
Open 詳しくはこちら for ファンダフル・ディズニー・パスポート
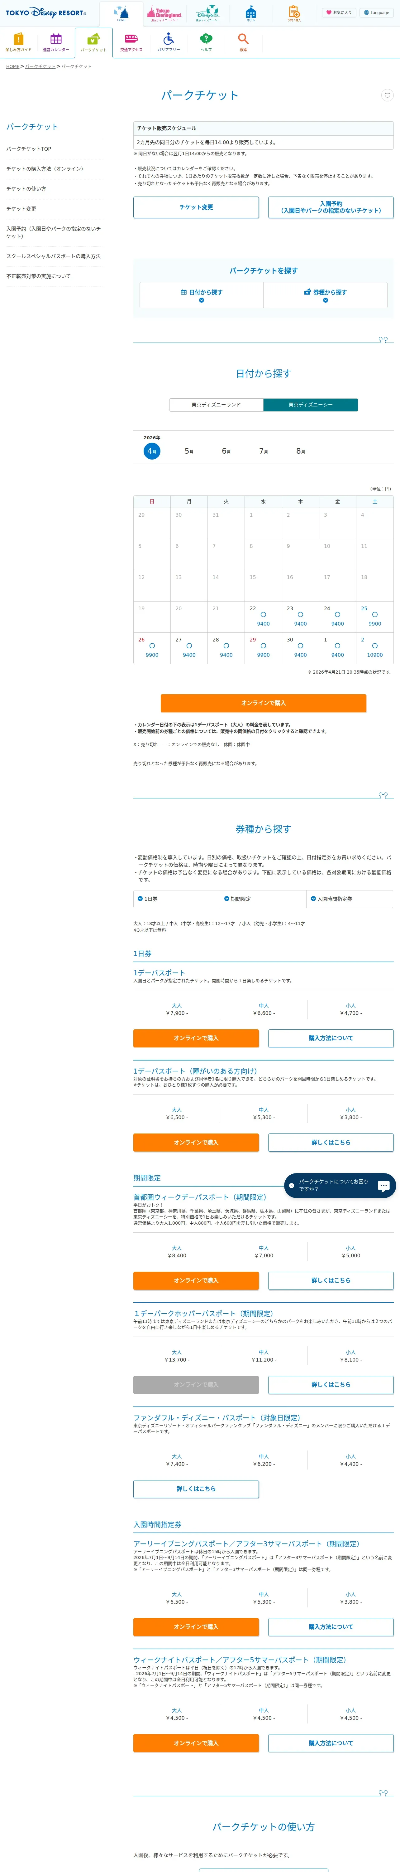(196, 1489)
